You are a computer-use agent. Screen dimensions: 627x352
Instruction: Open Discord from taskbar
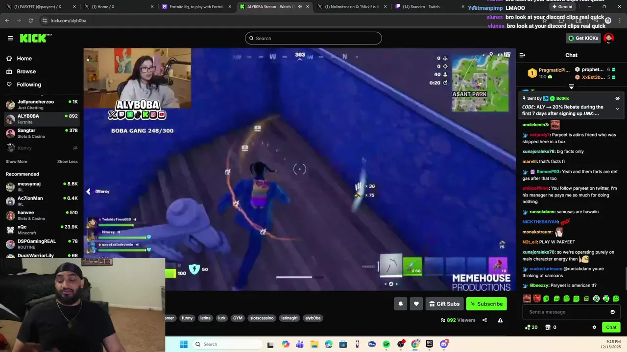[x=444, y=344]
